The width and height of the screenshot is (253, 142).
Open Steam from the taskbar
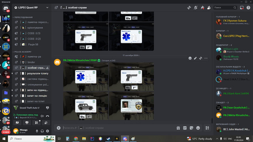(108, 138)
